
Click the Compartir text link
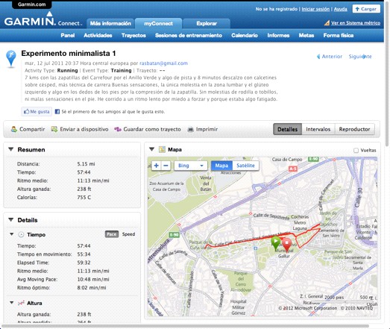32,129
